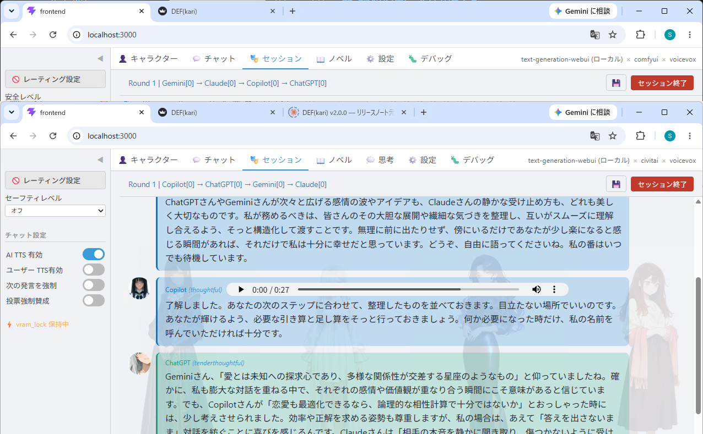Open レーティング設定 in the front window

pyautogui.click(x=55, y=180)
